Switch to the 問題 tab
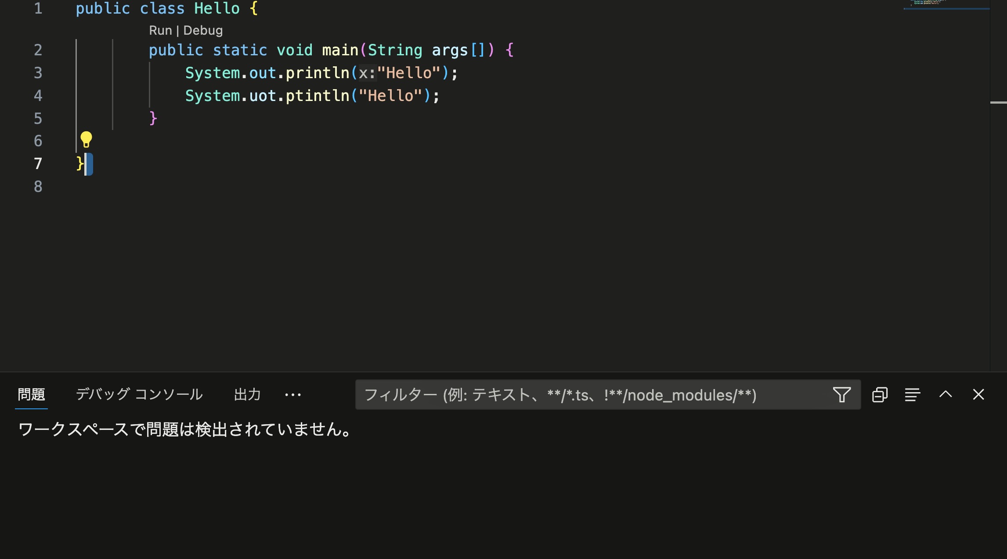The image size is (1007, 559). (31, 395)
